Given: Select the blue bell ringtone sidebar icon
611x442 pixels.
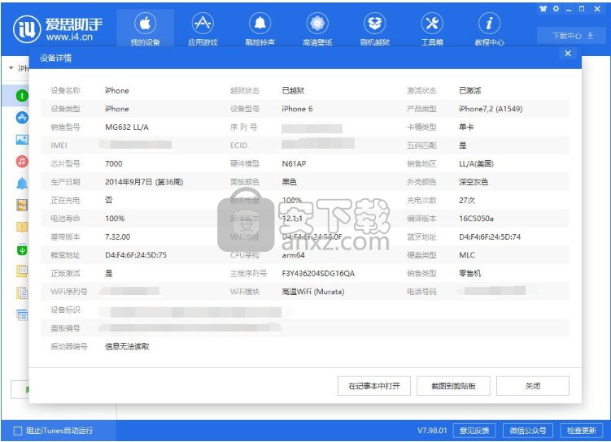Looking at the screenshot, I should pyautogui.click(x=22, y=183).
